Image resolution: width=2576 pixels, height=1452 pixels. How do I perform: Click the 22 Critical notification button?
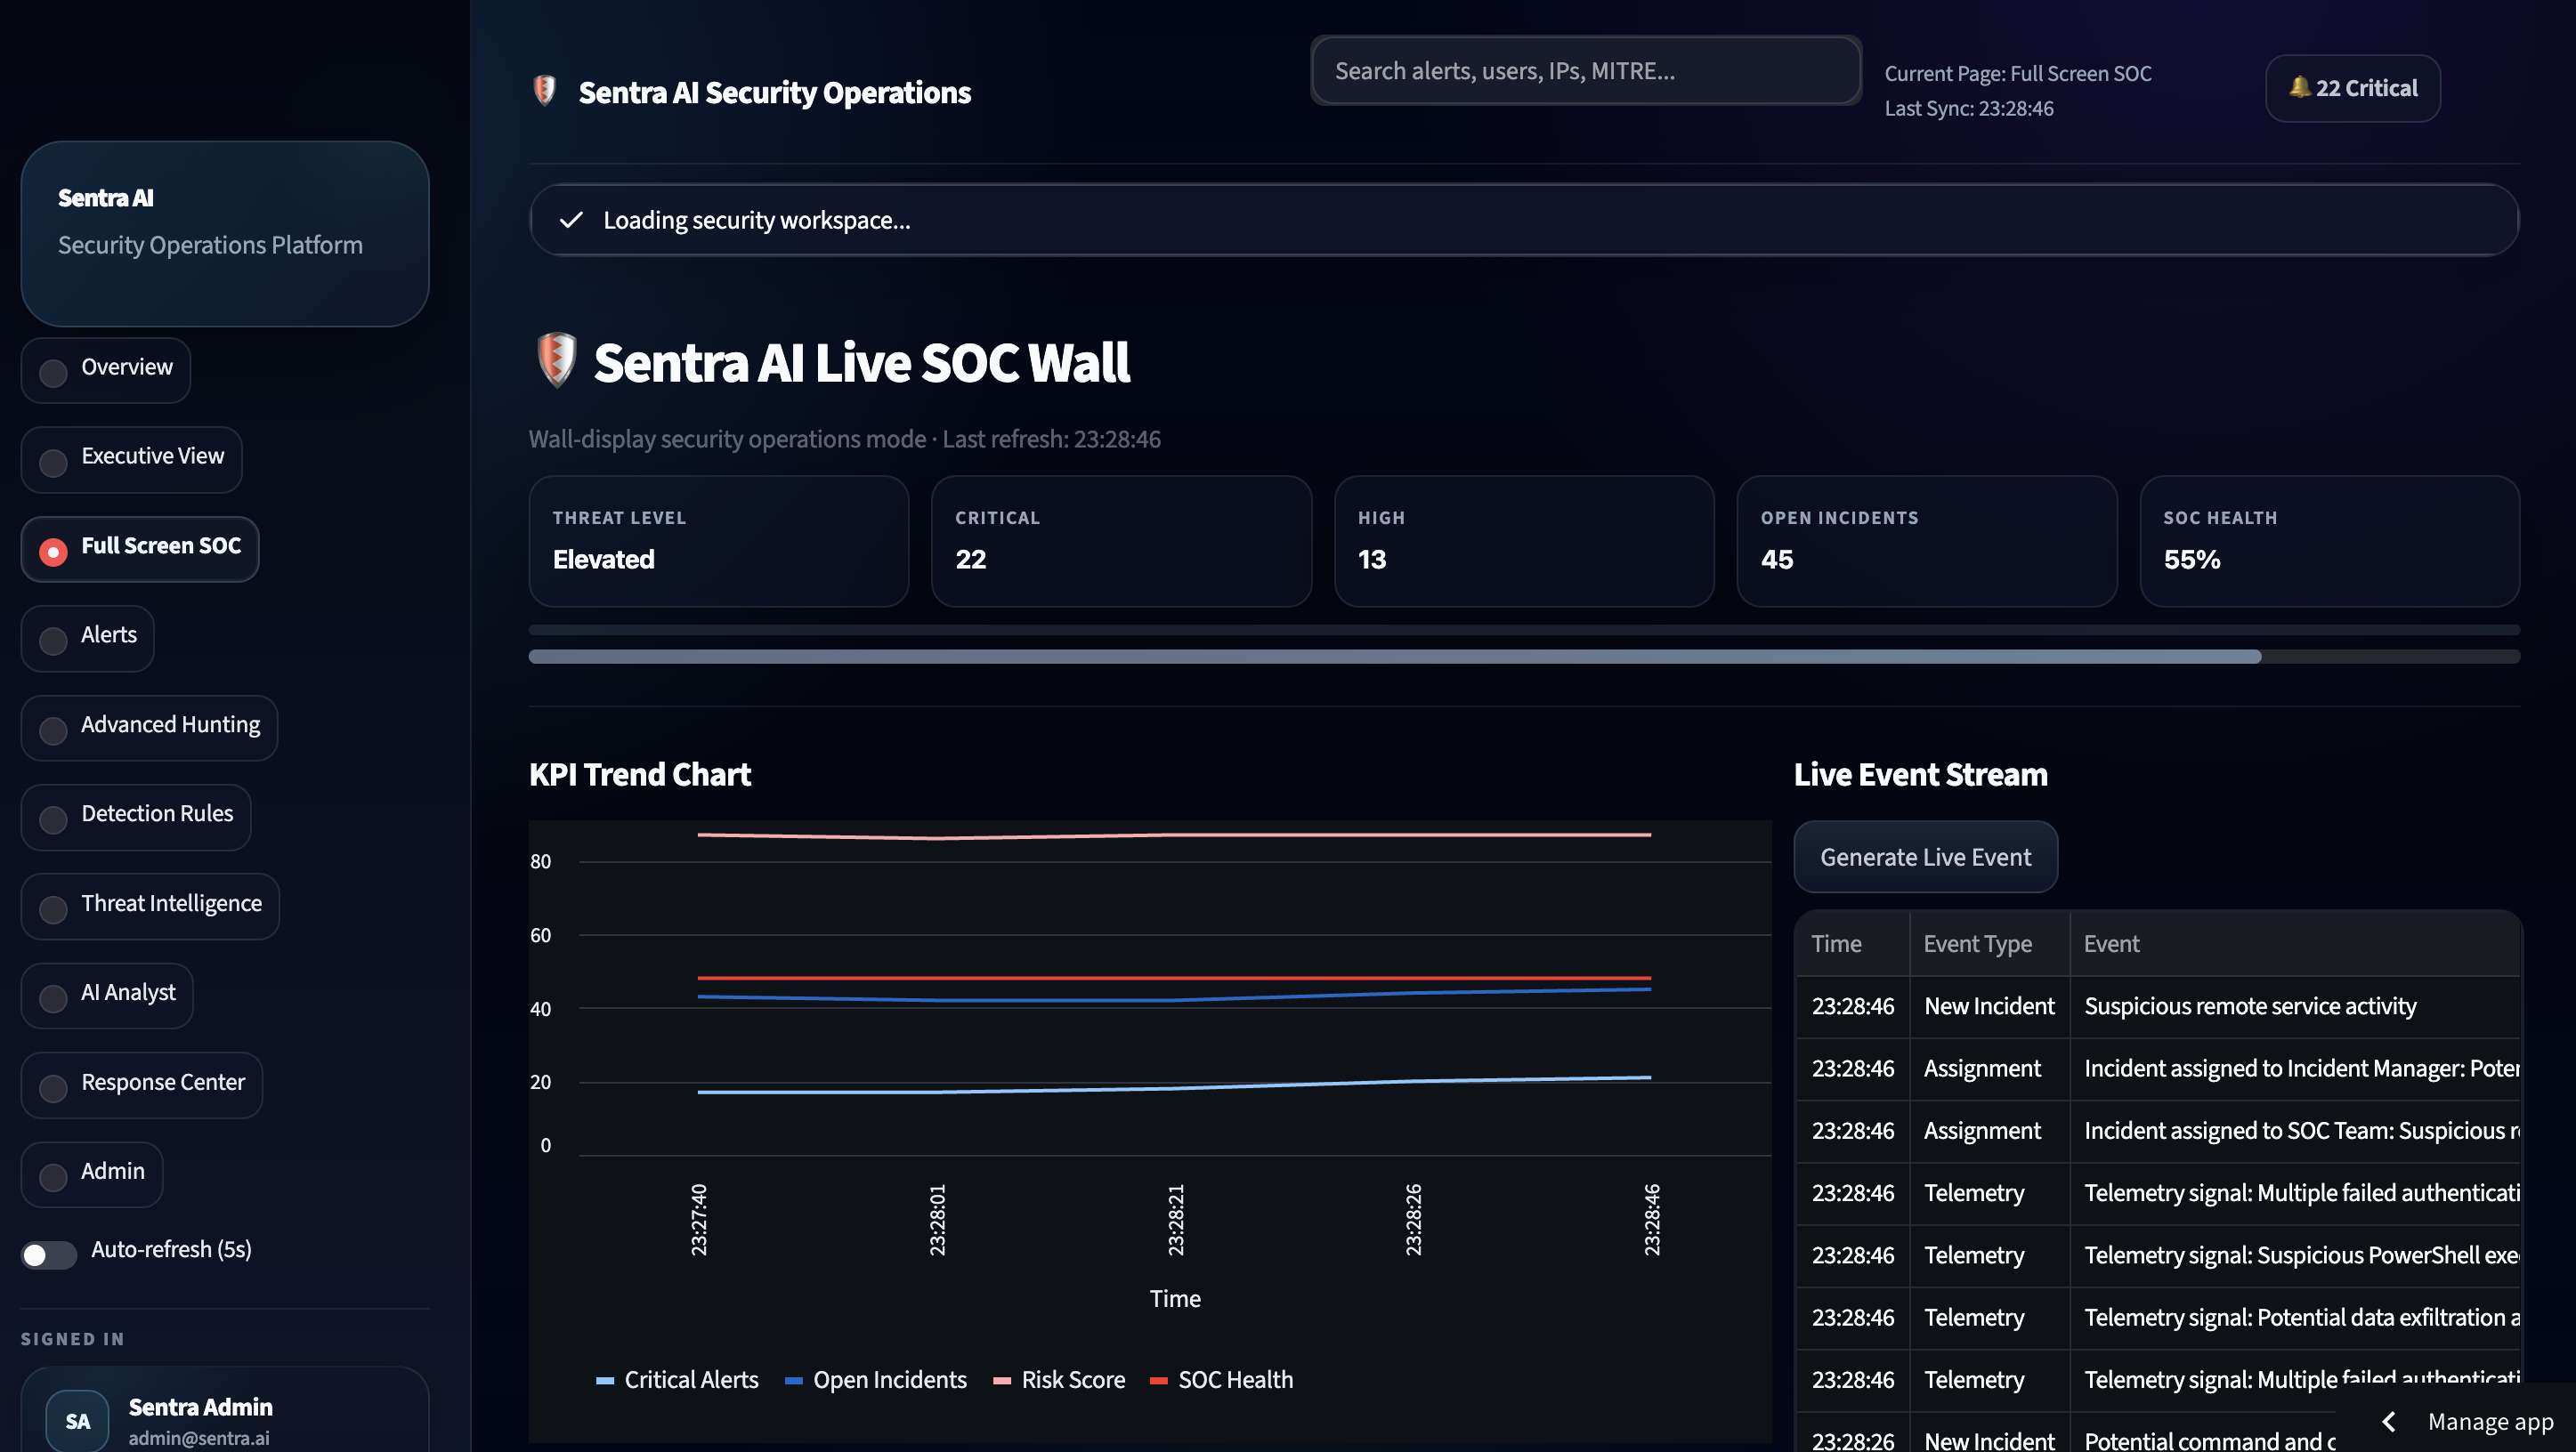tap(2352, 88)
